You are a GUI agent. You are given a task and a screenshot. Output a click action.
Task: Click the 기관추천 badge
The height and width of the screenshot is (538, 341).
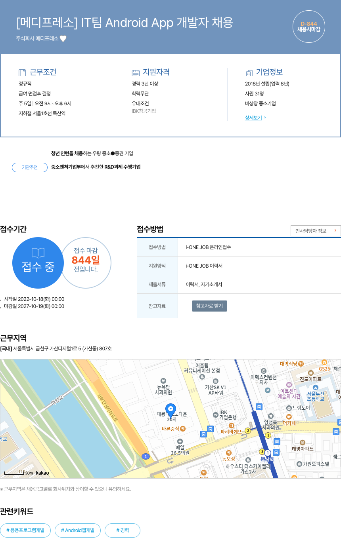pos(30,167)
